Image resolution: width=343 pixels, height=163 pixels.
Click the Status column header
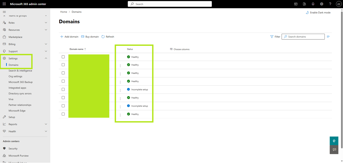pos(130,49)
